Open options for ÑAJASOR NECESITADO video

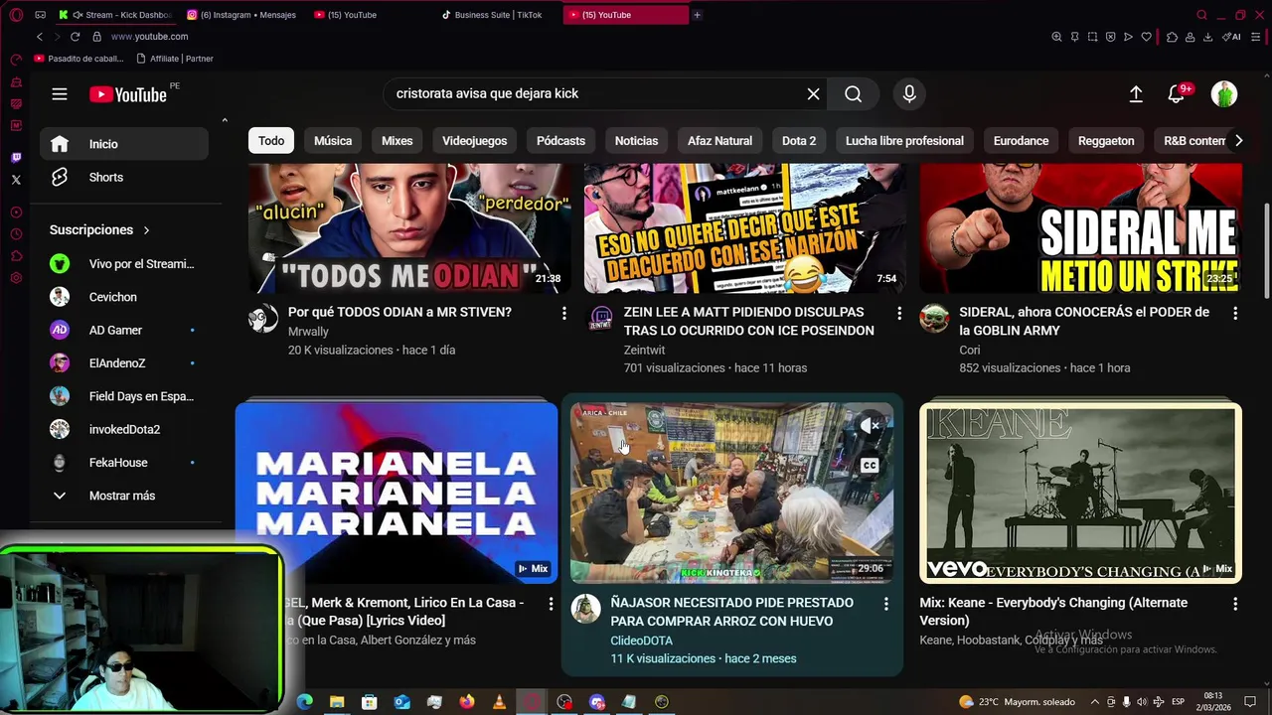click(886, 604)
